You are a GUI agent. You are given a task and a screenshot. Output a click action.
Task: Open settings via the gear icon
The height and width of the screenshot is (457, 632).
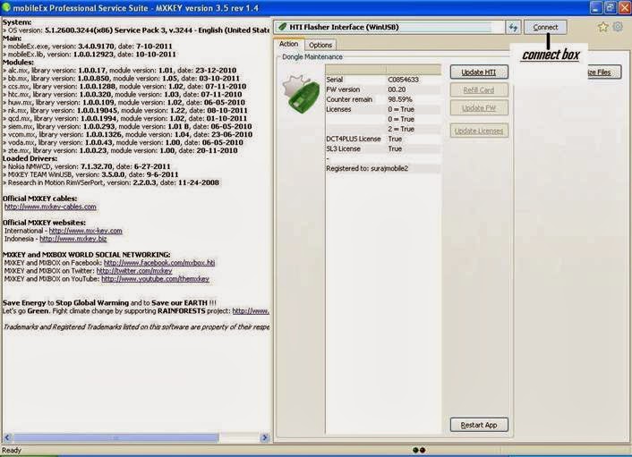tap(618, 27)
